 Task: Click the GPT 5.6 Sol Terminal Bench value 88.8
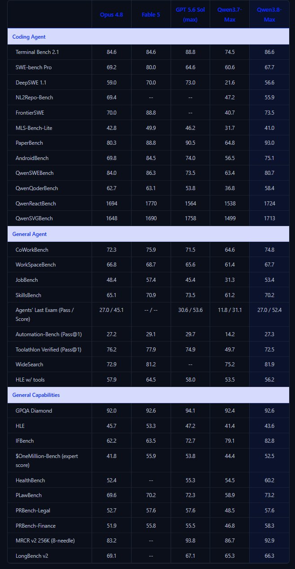[190, 52]
